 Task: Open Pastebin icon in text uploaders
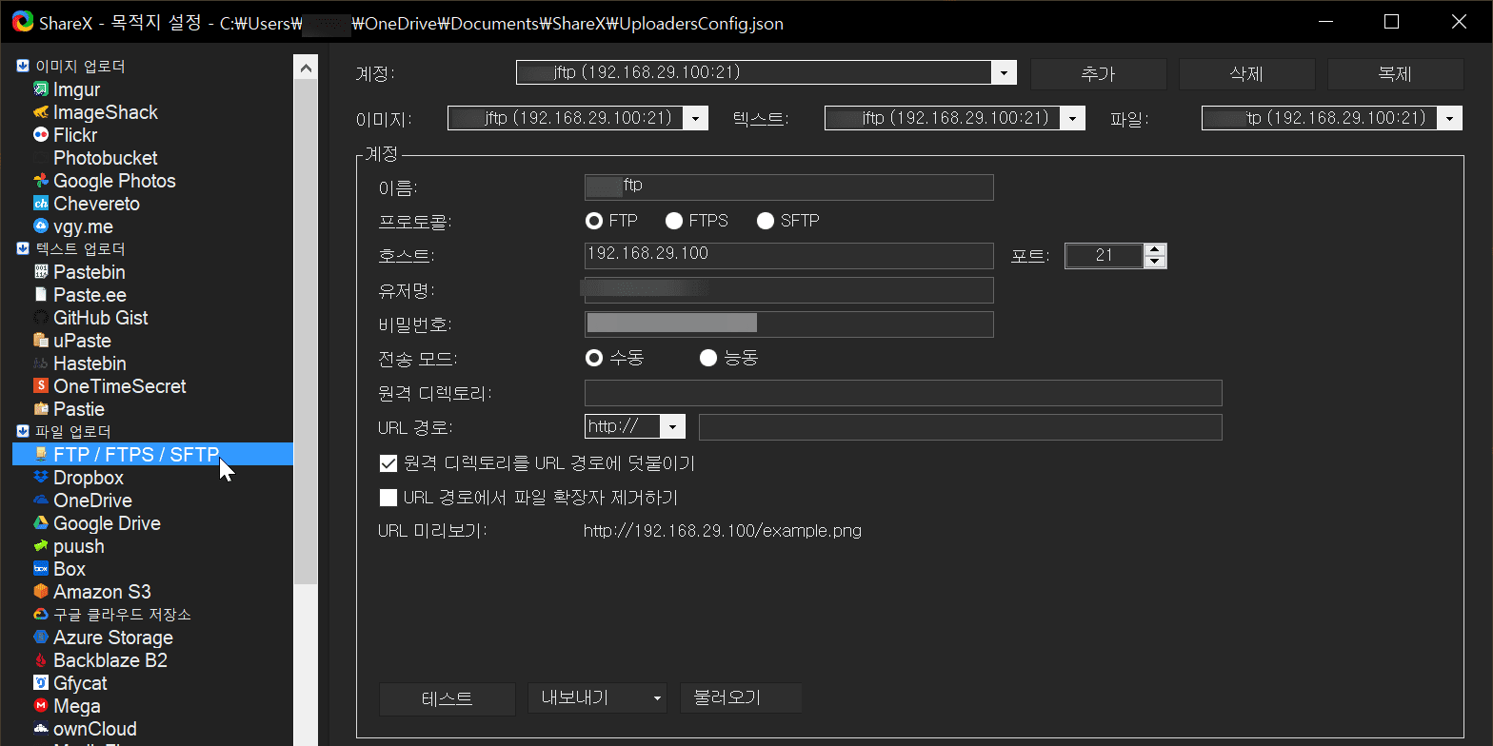41,272
